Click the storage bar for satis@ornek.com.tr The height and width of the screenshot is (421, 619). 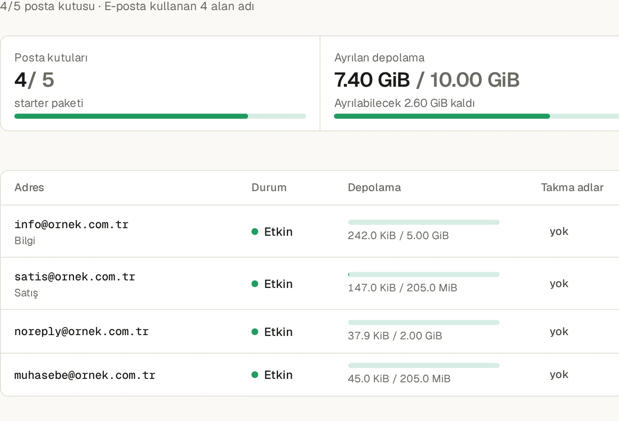pyautogui.click(x=424, y=274)
